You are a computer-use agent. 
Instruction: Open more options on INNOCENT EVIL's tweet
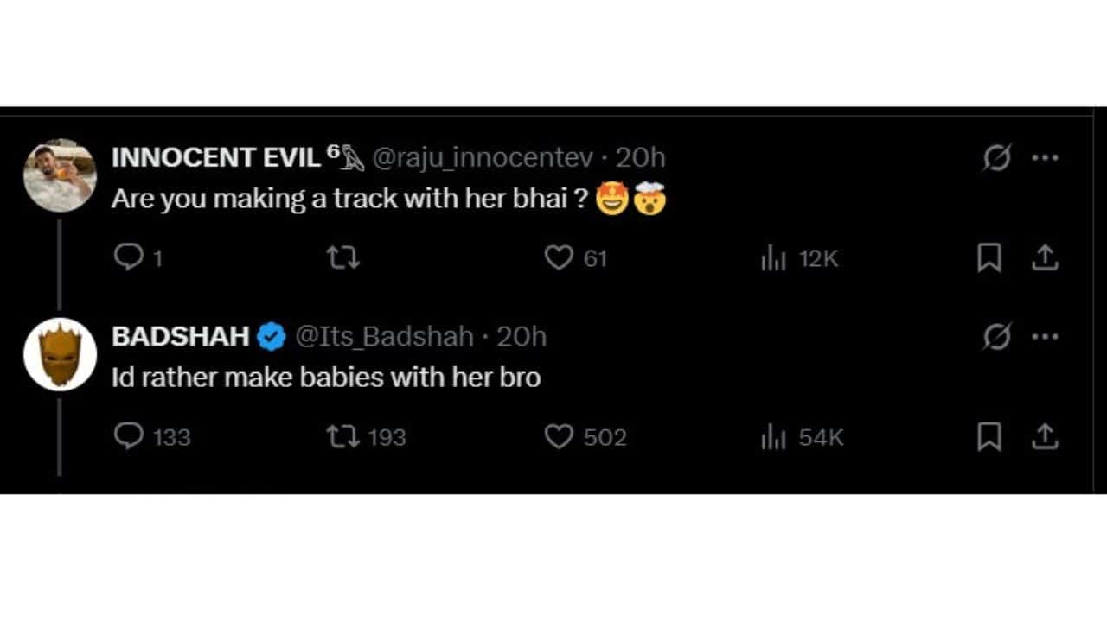pos(1046,157)
